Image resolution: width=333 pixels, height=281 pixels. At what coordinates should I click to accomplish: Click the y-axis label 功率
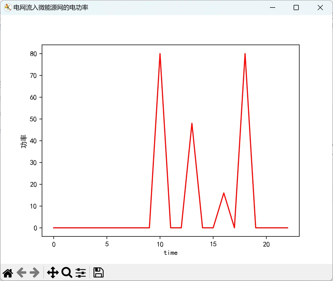coord(24,141)
